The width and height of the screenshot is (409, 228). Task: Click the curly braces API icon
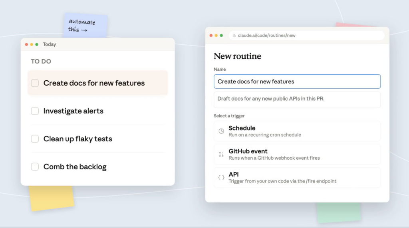[x=221, y=178]
